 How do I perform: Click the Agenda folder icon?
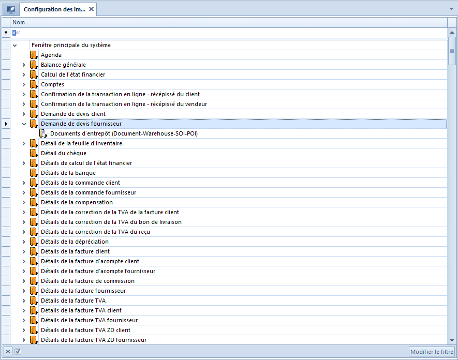(34, 55)
